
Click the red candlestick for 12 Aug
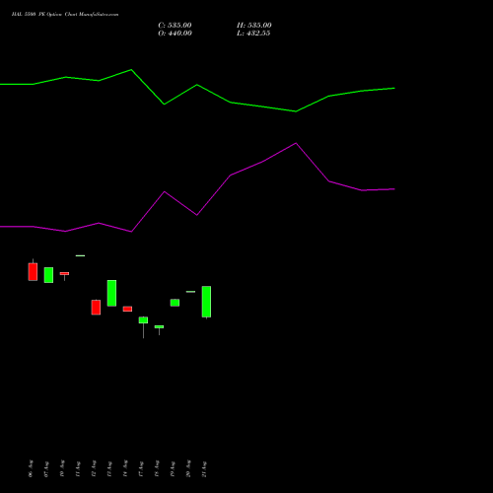click(x=96, y=308)
